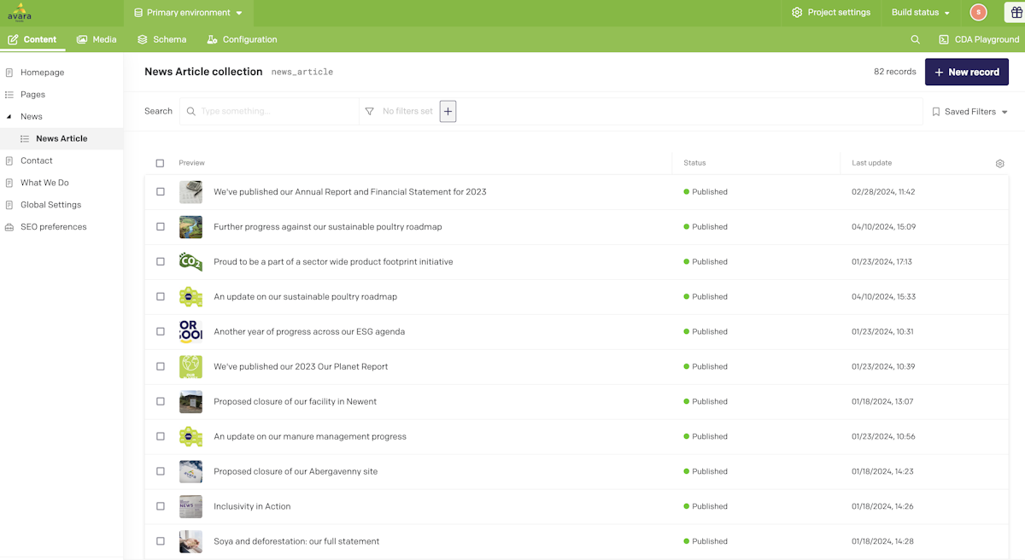Image resolution: width=1025 pixels, height=560 pixels.
Task: Check the ESG agenda article row
Action: (160, 331)
